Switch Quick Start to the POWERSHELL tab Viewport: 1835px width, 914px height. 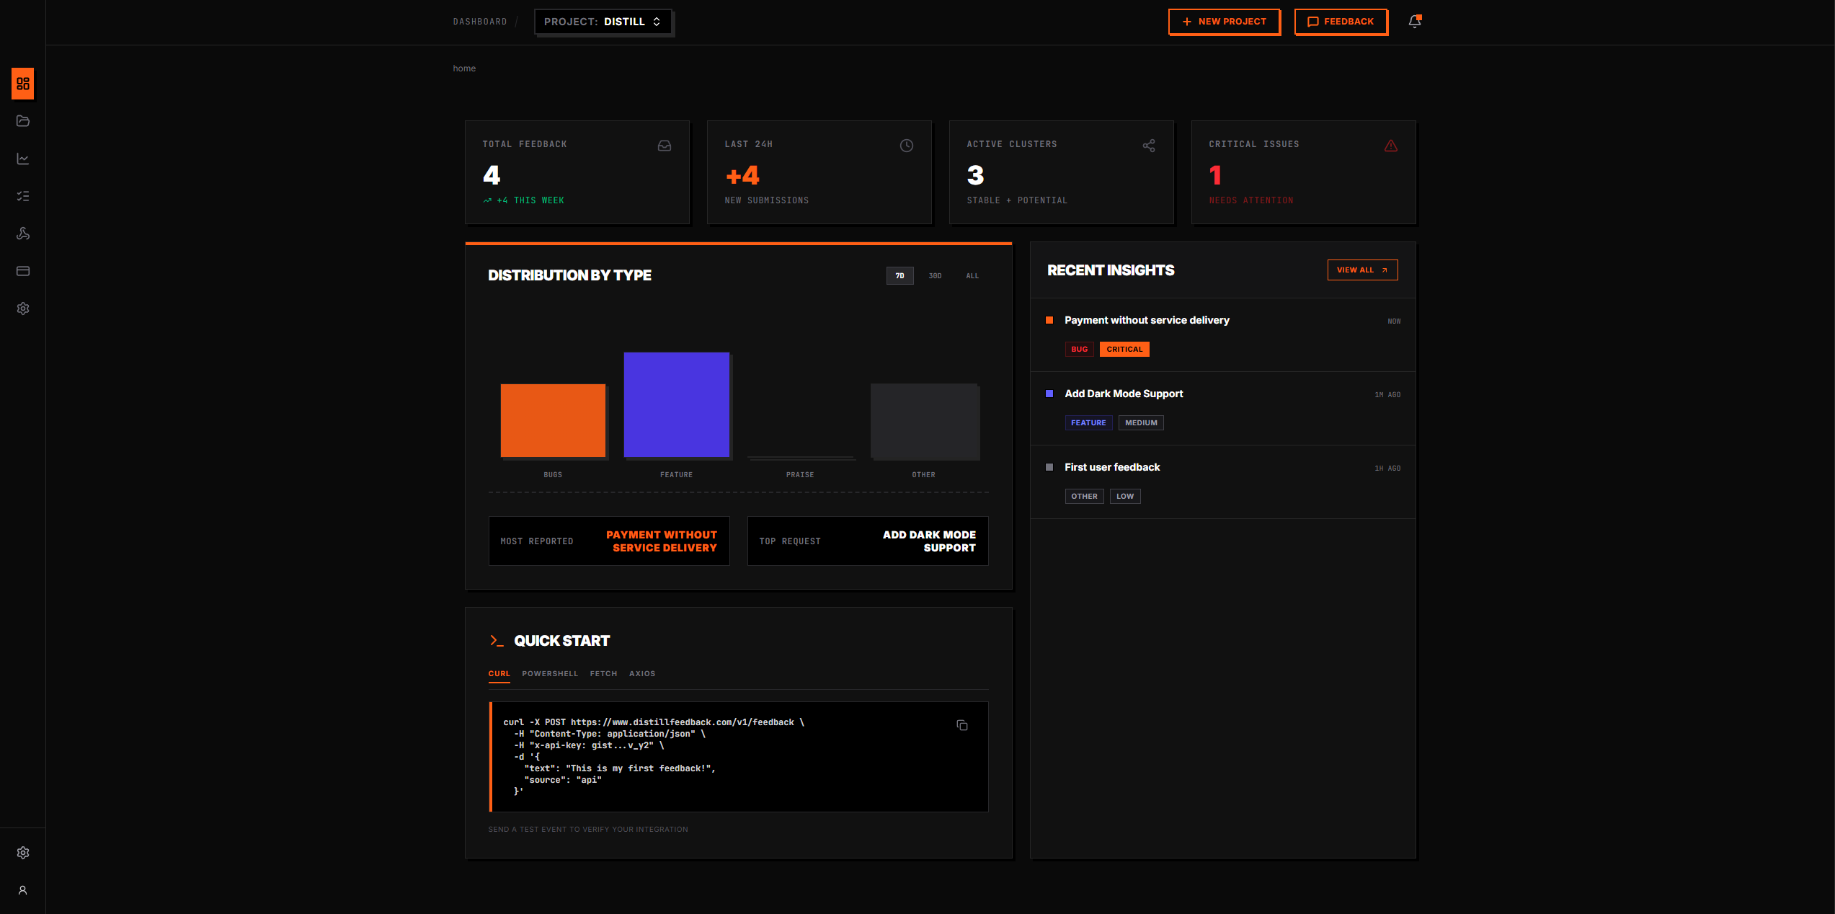[x=550, y=673]
